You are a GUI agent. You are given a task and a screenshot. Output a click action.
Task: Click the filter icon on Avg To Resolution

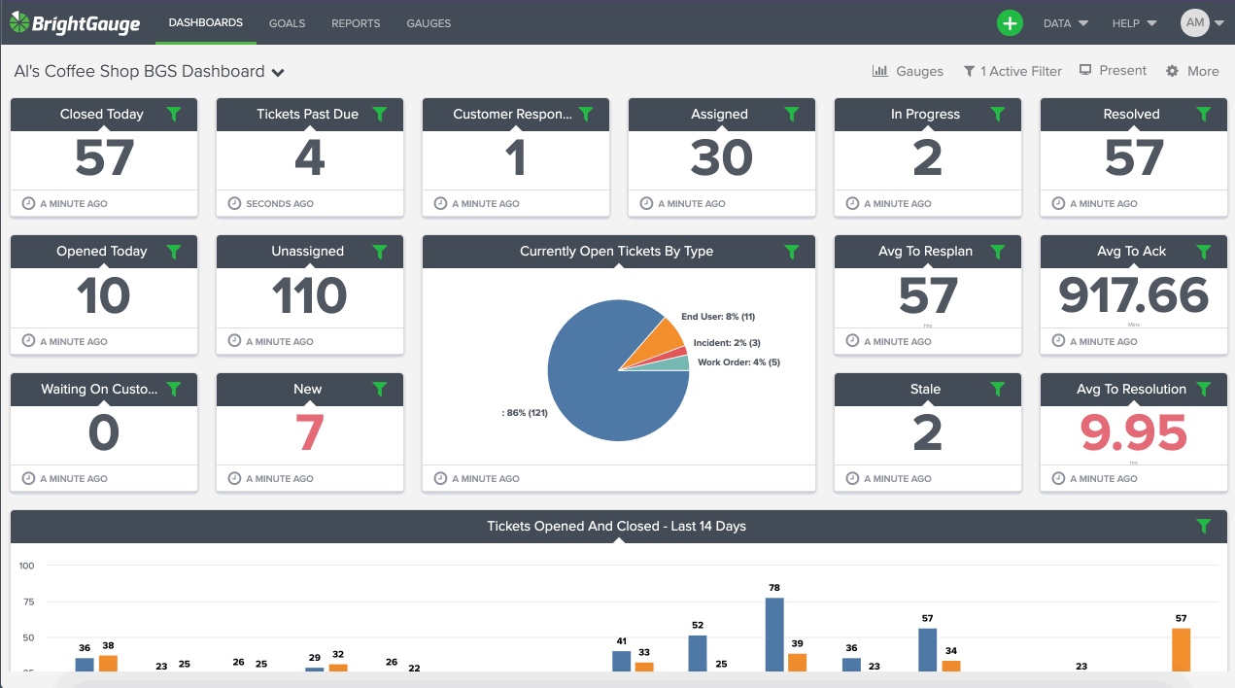pyautogui.click(x=1204, y=389)
